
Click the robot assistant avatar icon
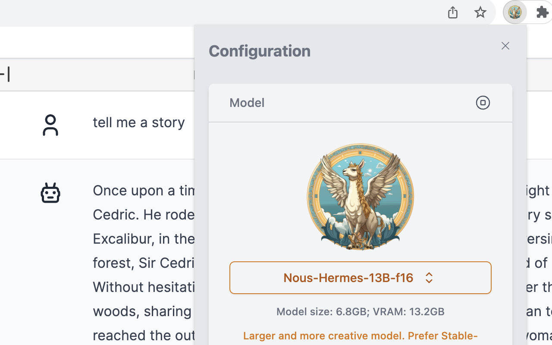click(50, 193)
